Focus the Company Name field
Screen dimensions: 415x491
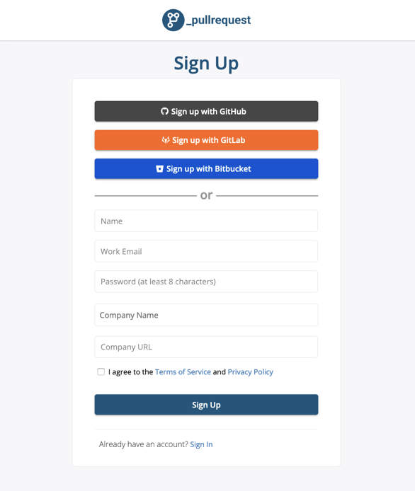206,315
